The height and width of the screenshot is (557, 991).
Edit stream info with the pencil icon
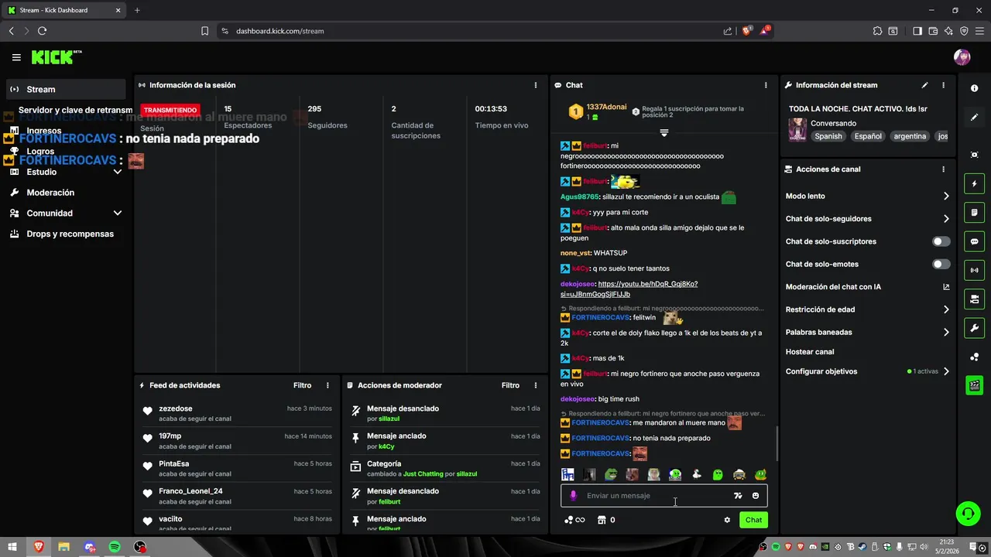tap(924, 85)
